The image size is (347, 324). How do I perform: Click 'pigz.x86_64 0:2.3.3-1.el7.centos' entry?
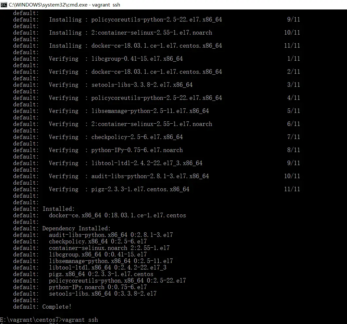point(101,274)
